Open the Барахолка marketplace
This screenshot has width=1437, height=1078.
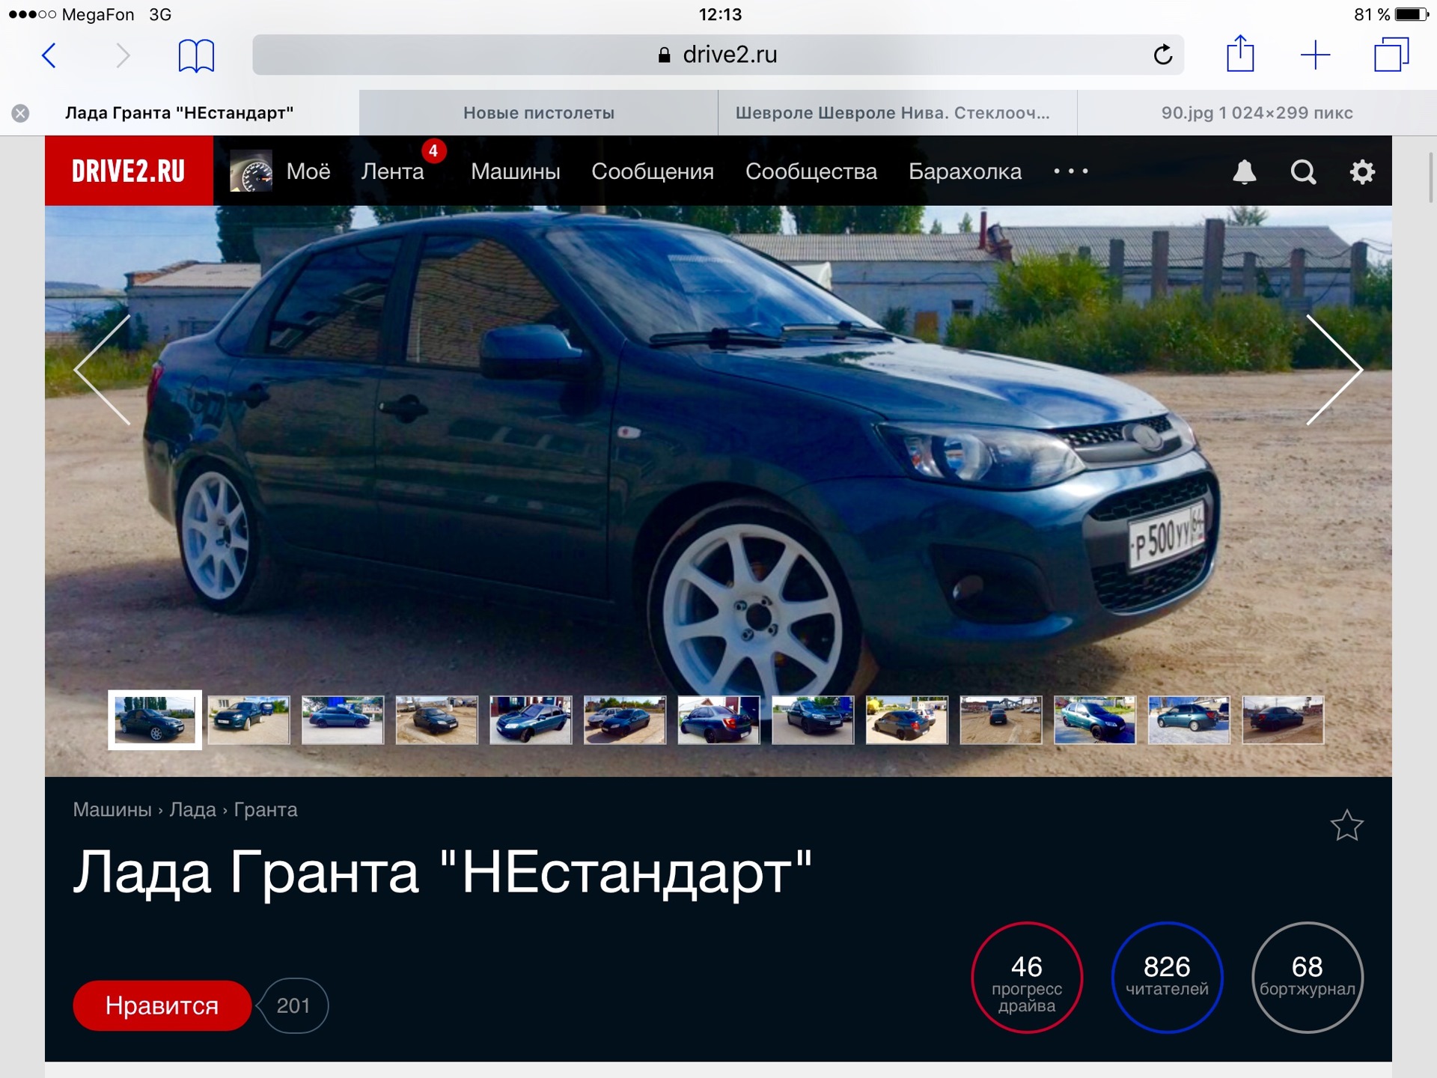(x=965, y=171)
